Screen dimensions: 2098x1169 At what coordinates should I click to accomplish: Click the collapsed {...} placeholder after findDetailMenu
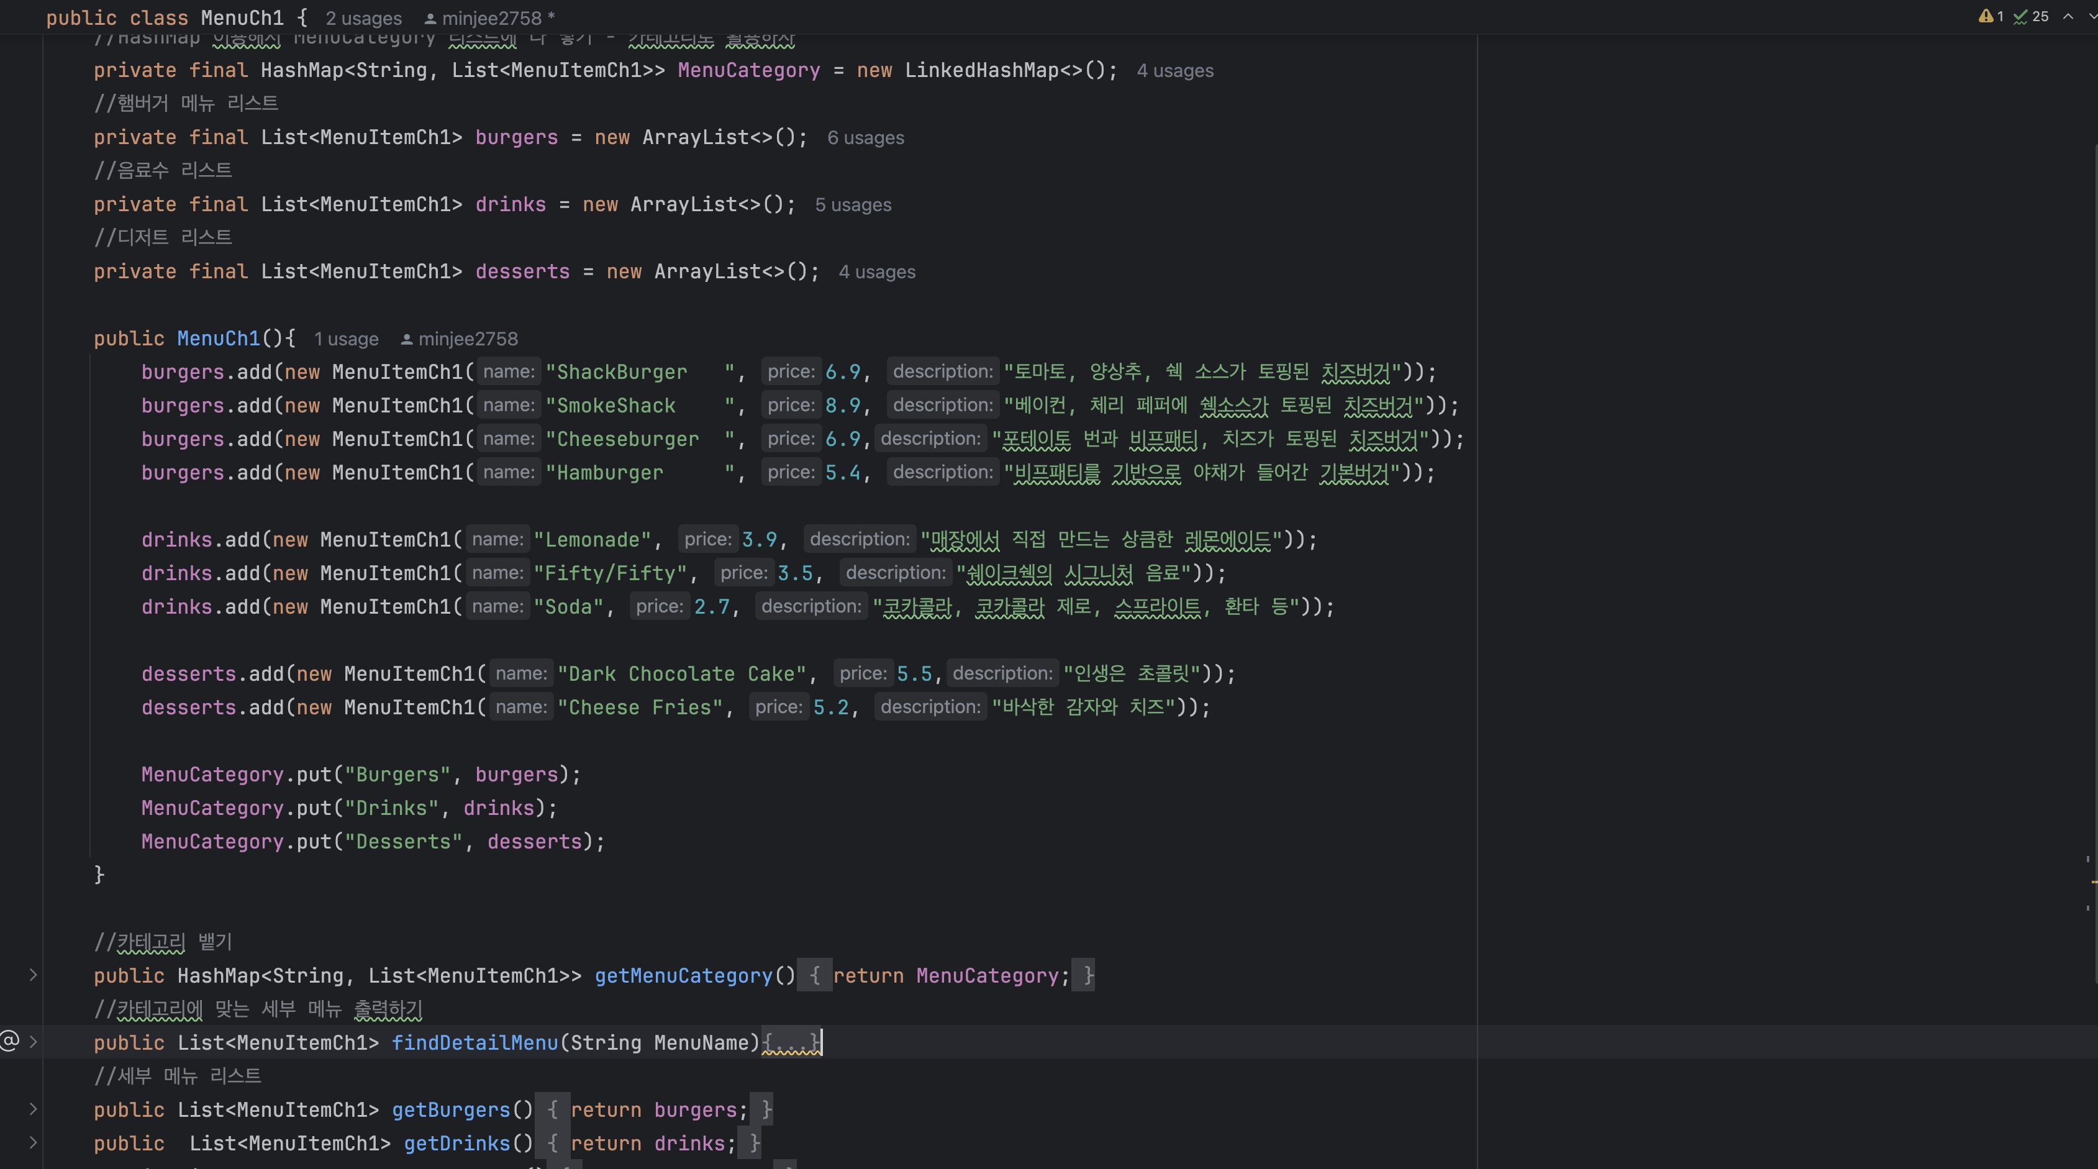coord(792,1043)
